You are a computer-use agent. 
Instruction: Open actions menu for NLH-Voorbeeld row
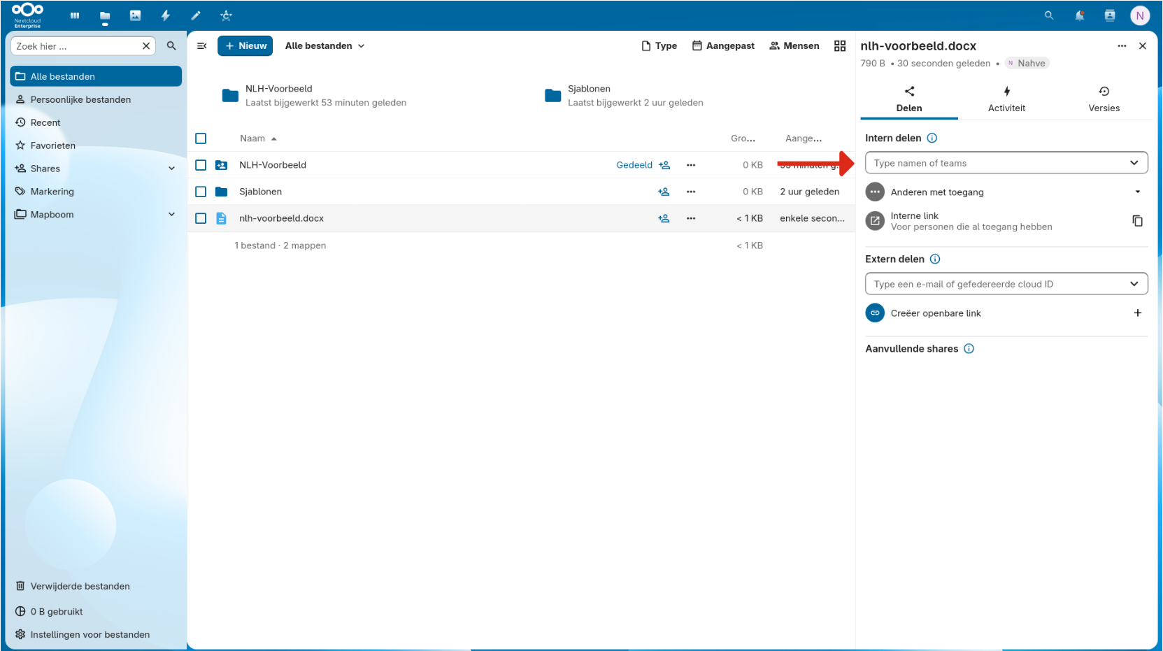coord(691,165)
